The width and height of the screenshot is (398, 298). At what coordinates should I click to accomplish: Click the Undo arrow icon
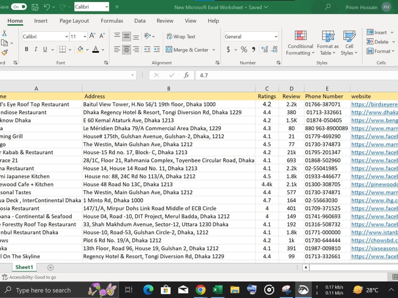coord(47,7)
